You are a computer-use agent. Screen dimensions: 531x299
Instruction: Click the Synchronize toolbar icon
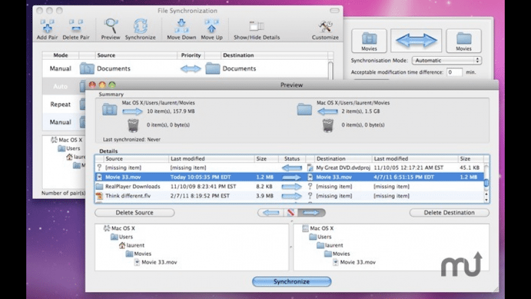click(140, 26)
